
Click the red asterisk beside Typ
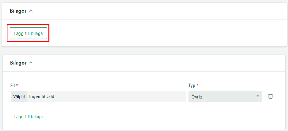coord(197,85)
